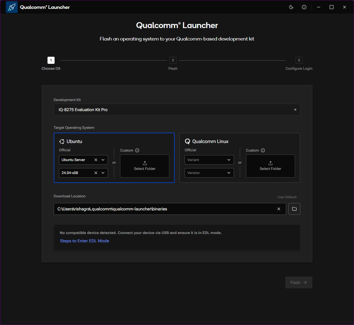Select Folder for custom Ubuntu image

pyautogui.click(x=145, y=166)
